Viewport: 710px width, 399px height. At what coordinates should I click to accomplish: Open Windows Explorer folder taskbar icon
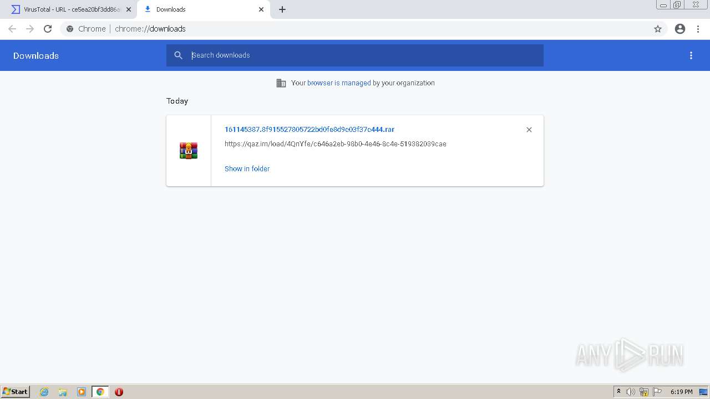point(63,392)
